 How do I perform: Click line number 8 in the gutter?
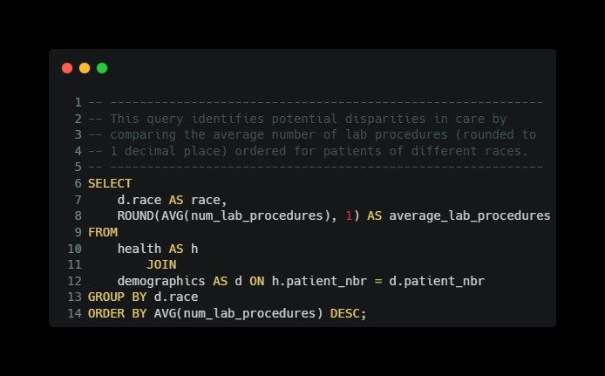(78, 215)
